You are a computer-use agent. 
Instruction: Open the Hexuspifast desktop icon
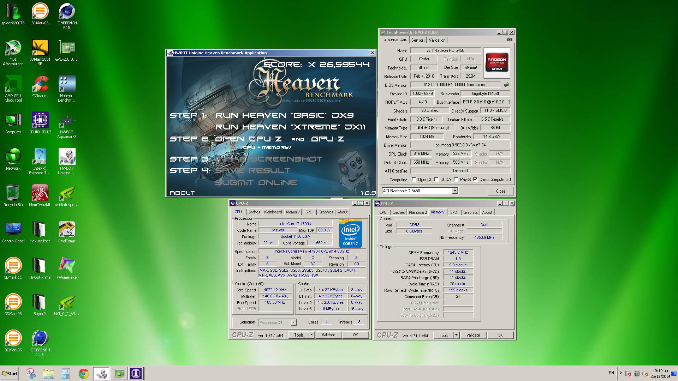click(40, 232)
